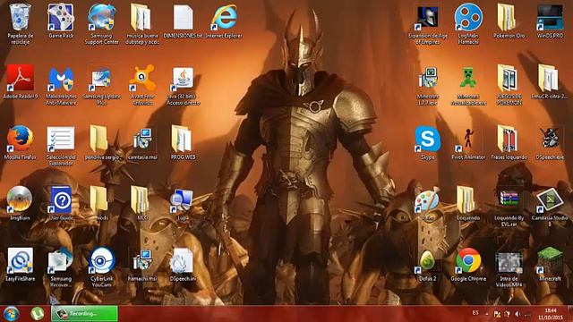Click the Show desktop button

(570, 314)
